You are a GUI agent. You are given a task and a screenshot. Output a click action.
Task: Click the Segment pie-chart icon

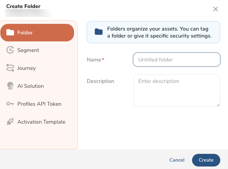(10, 50)
